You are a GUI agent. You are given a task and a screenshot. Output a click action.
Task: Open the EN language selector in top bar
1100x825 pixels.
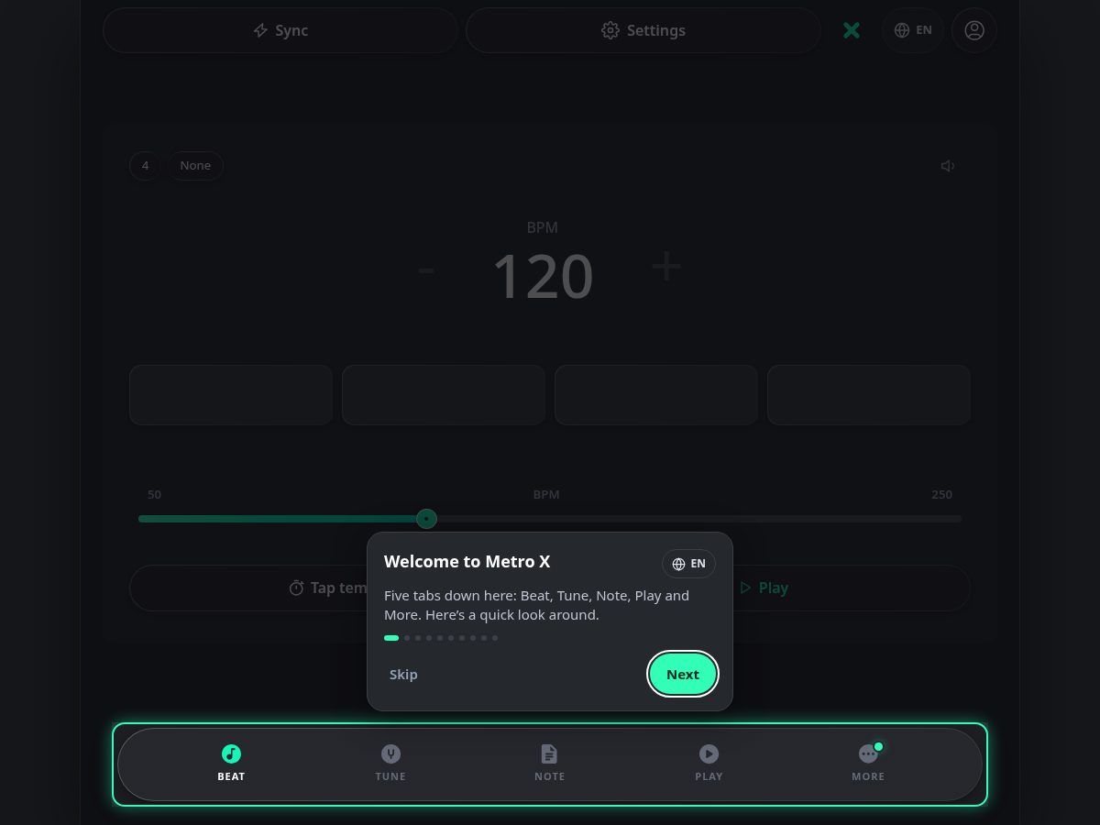coord(913,30)
